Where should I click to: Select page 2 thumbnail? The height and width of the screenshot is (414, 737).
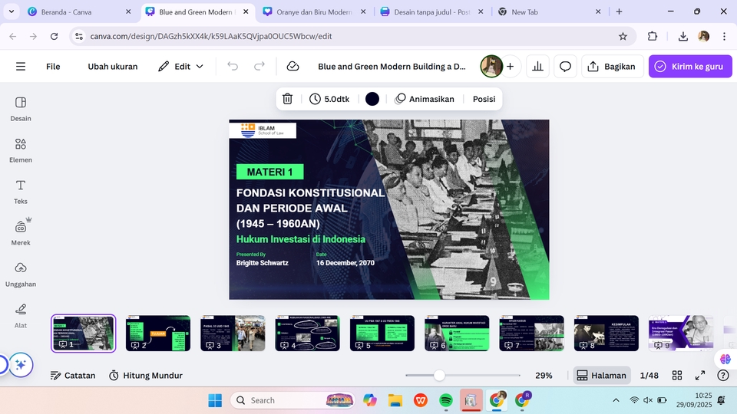click(158, 333)
